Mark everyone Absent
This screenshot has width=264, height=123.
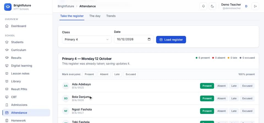104,74
